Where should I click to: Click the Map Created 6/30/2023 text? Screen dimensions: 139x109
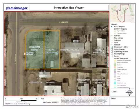[x=51, y=102]
